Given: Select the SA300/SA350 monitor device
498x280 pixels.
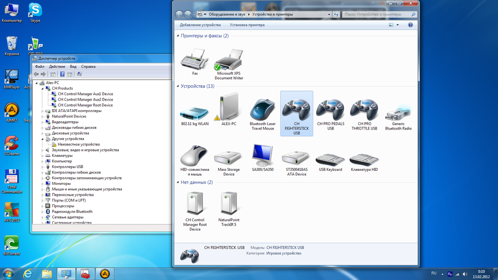Looking at the screenshot, I should point(262,158).
